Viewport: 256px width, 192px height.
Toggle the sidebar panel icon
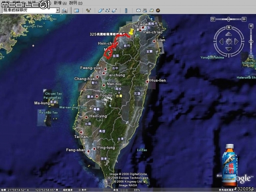[76, 11]
